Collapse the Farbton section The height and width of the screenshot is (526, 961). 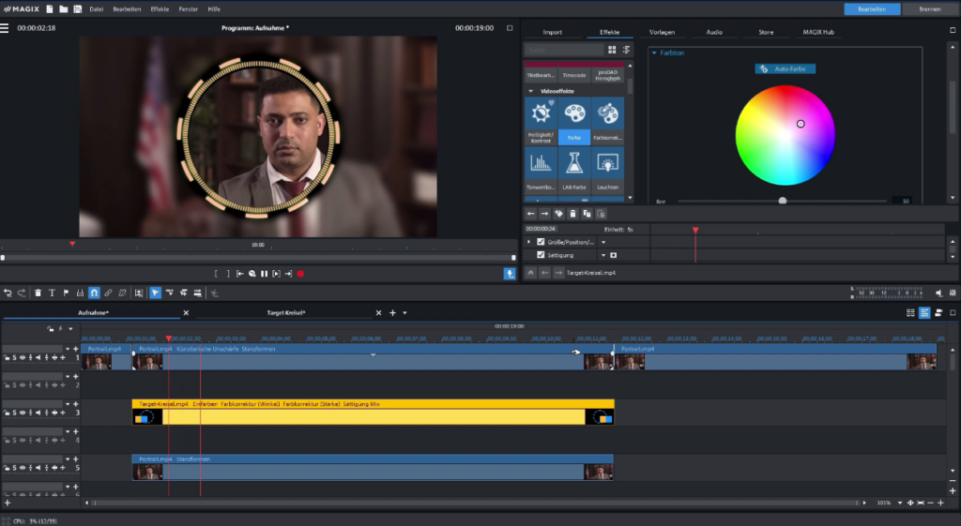tap(654, 53)
